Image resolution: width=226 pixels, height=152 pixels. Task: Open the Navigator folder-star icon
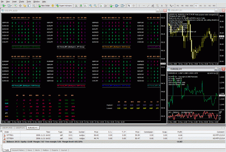[25, 6]
